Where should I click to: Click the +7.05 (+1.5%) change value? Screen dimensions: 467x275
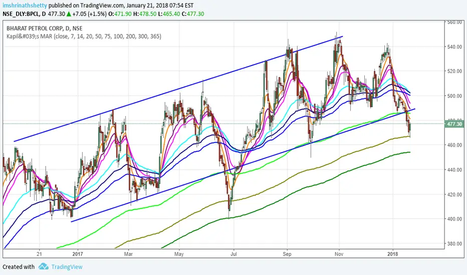coord(89,13)
